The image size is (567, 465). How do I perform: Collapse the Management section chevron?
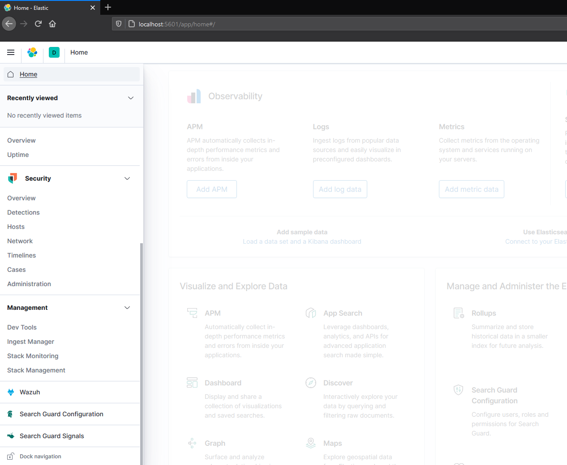click(127, 308)
